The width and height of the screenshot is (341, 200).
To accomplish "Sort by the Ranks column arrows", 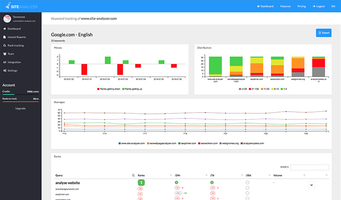I will pos(171,175).
